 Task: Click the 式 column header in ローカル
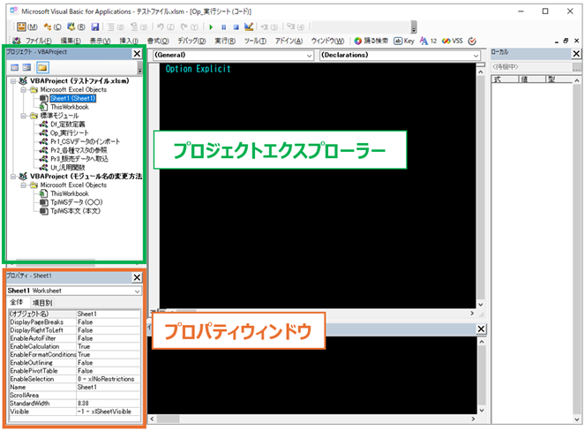[506, 79]
